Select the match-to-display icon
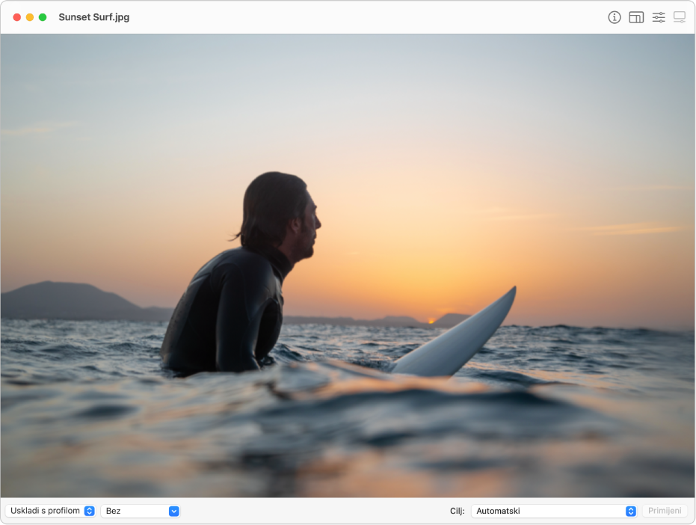Image resolution: width=696 pixels, height=525 pixels. click(x=679, y=16)
